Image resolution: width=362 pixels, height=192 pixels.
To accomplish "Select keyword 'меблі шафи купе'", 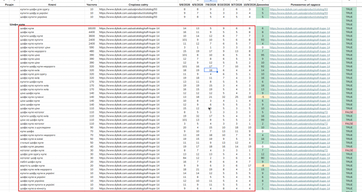I will click(31, 162).
